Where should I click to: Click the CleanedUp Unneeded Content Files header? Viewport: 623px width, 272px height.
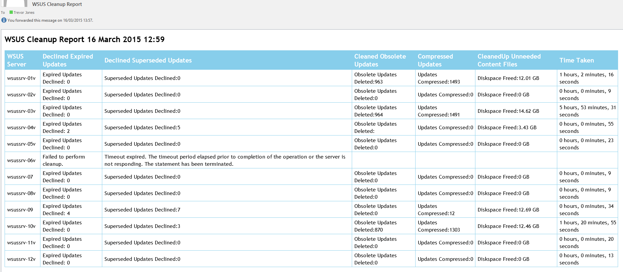pos(509,60)
